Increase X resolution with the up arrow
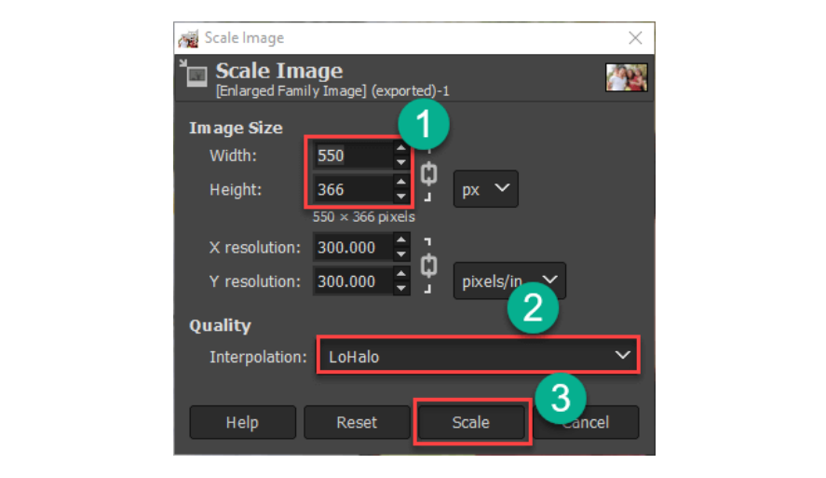 [400, 241]
